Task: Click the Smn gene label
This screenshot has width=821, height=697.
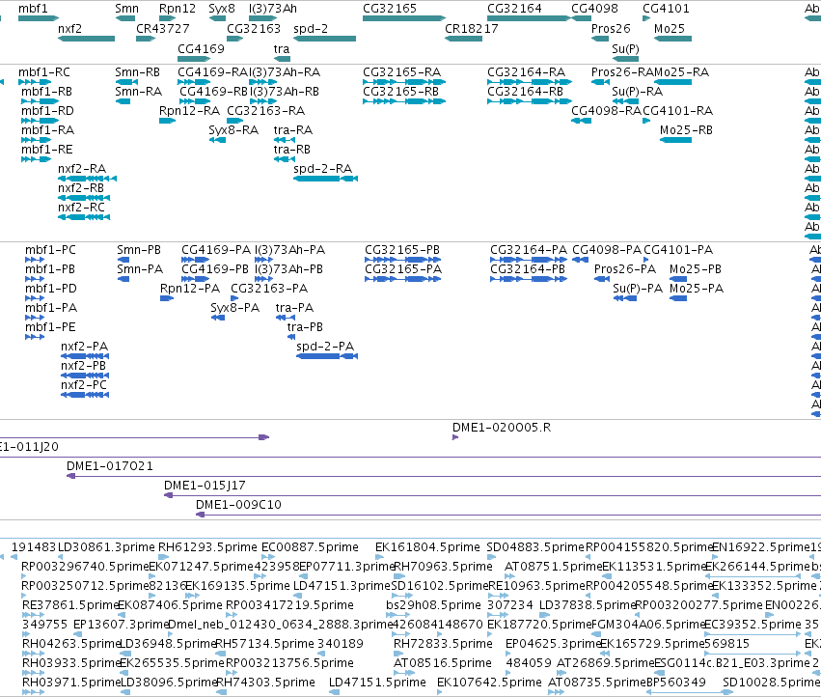Action: (x=126, y=9)
